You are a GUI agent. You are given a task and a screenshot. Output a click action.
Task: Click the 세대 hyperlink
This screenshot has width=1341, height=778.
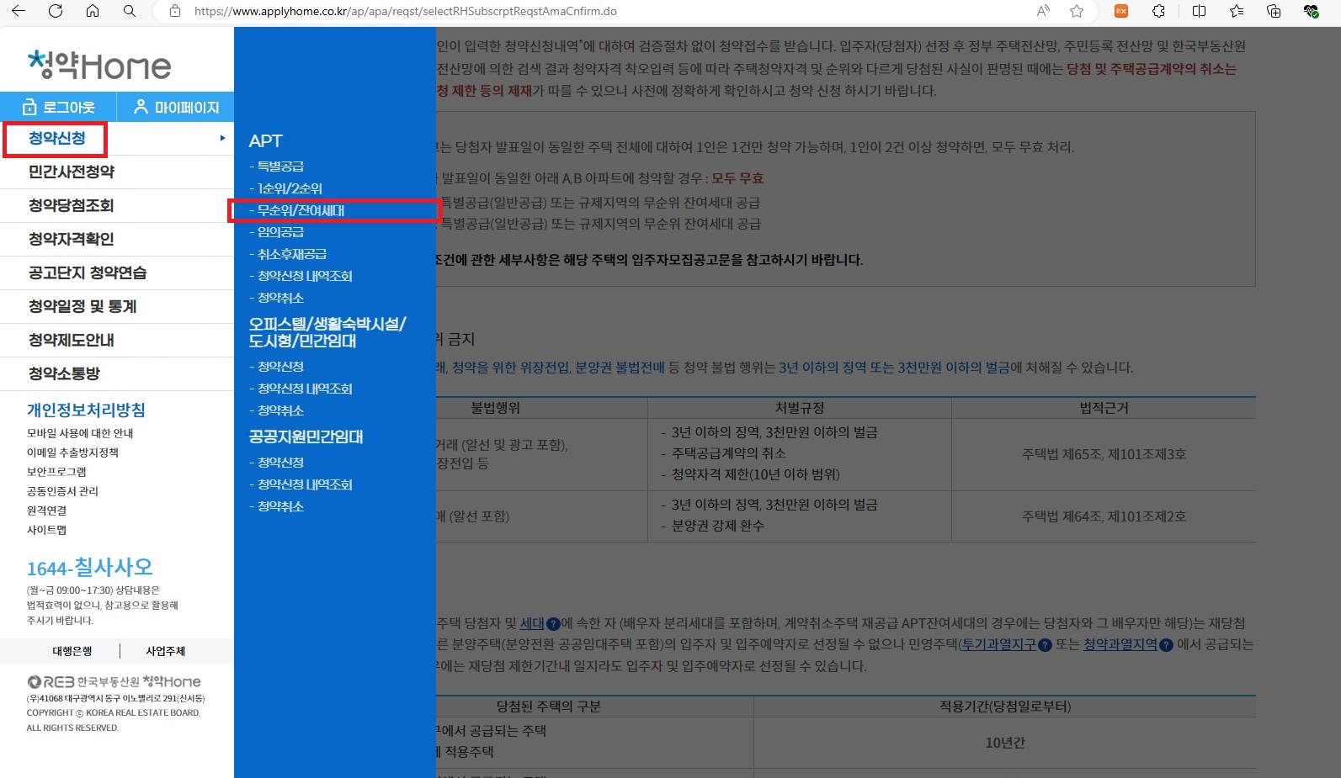click(x=532, y=623)
